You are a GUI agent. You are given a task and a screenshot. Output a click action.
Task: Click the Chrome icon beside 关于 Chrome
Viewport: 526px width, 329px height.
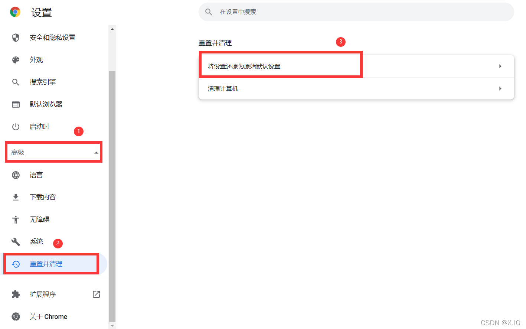[16, 317]
